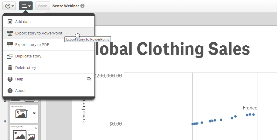Collapse the global menu list button

click(x=26, y=6)
